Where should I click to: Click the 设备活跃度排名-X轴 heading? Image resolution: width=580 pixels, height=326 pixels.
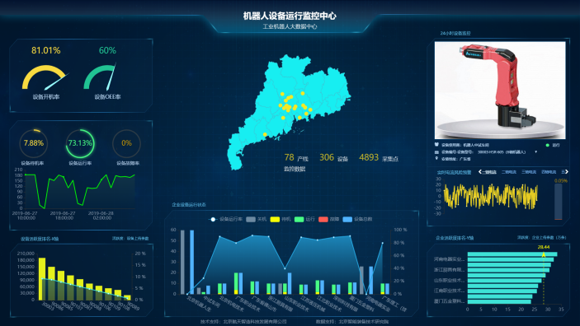click(40, 239)
